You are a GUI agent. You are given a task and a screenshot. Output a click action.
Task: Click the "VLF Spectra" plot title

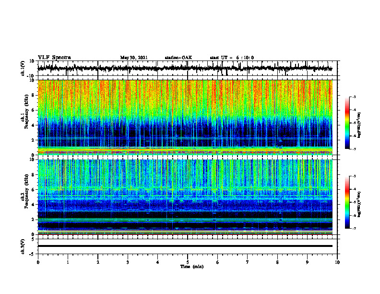(x=54, y=58)
